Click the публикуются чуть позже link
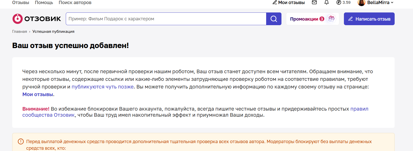 coord(102,87)
